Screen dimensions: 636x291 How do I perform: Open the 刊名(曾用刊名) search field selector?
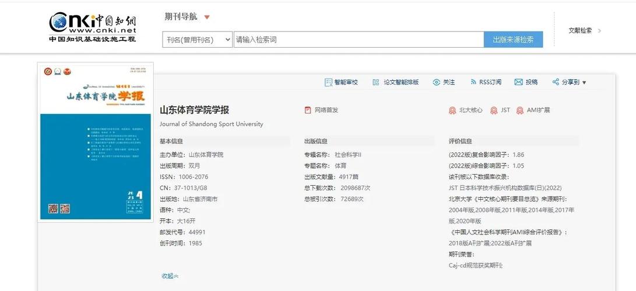[198, 40]
